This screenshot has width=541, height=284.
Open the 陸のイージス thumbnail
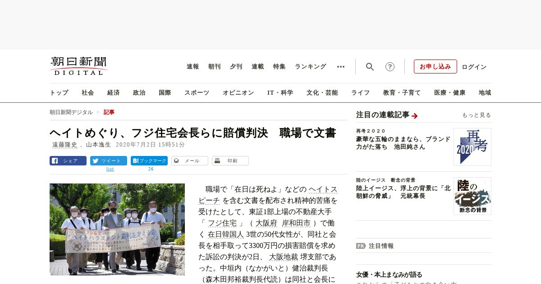[472, 196]
